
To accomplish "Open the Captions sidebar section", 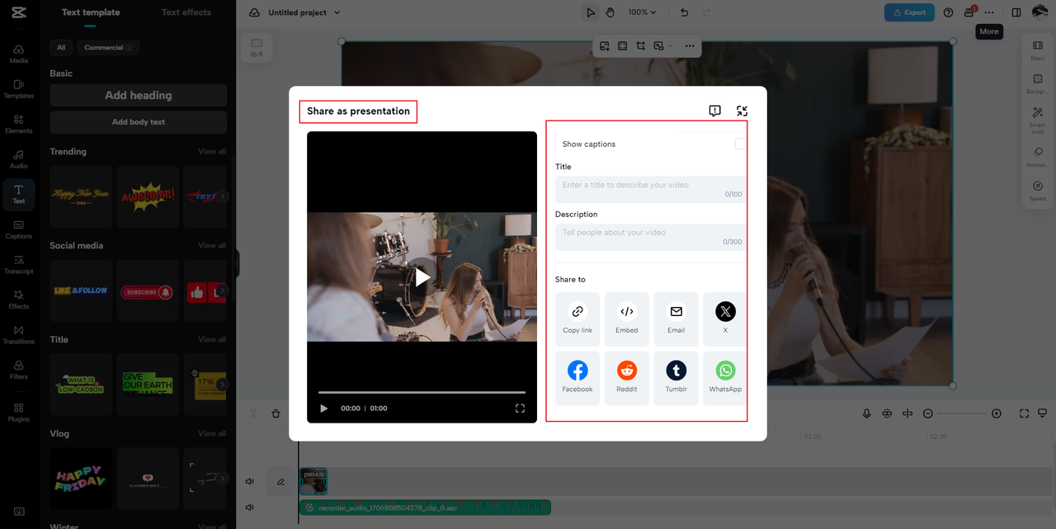I will 18,229.
